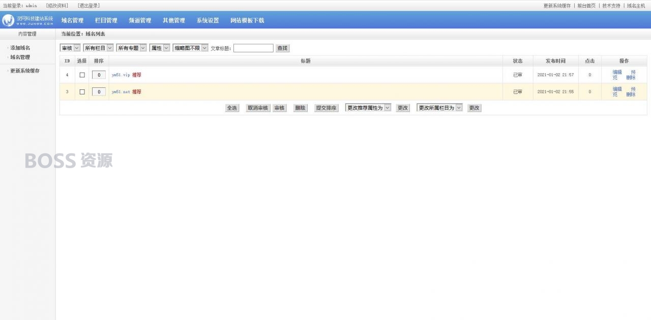Click the 选择 column header

[82, 61]
